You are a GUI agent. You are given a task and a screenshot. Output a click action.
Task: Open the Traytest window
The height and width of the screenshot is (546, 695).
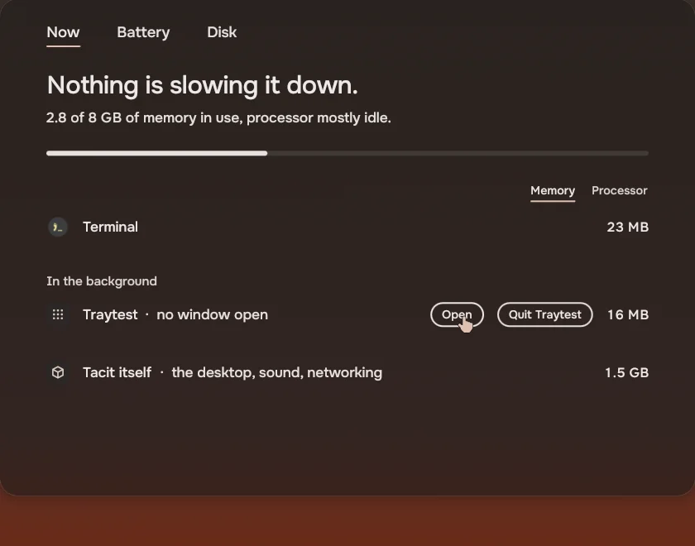coord(457,314)
